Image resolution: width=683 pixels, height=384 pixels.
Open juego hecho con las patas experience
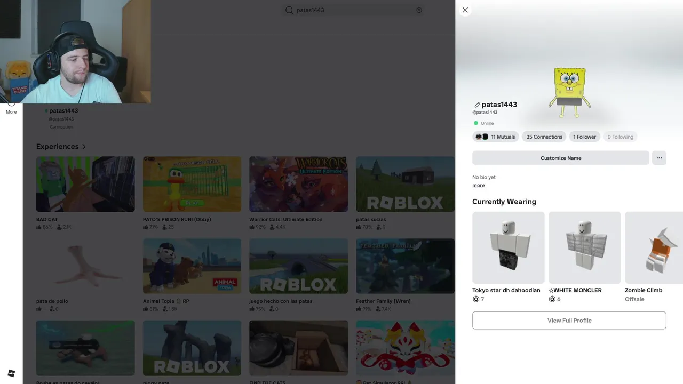coord(298,266)
